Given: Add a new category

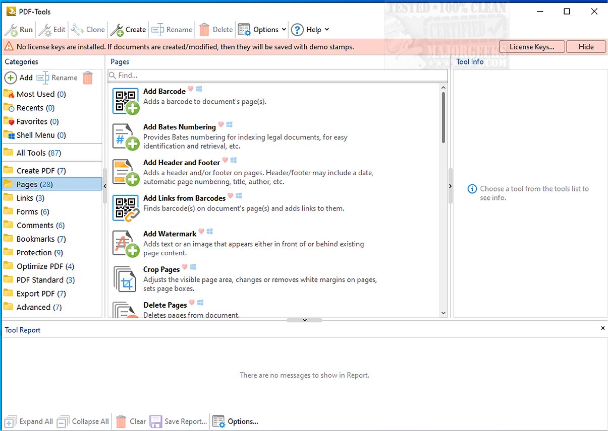Looking at the screenshot, I should [x=19, y=78].
